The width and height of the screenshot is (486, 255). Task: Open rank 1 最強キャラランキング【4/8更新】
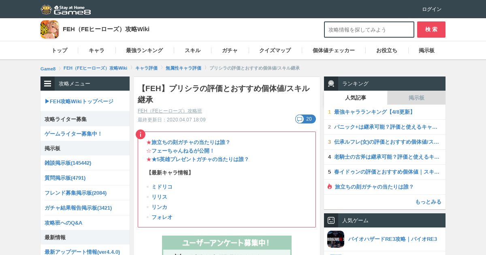[x=374, y=112]
